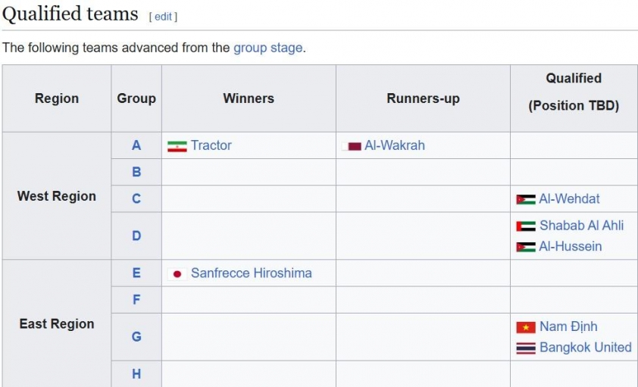Click the UAE flag beside Shabab Al Ahli
This screenshot has height=387, width=638.
point(526,226)
